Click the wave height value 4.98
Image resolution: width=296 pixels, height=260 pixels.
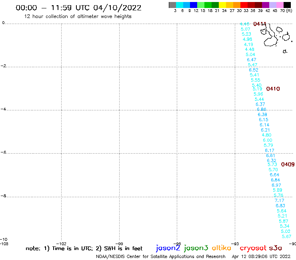(247, 39)
